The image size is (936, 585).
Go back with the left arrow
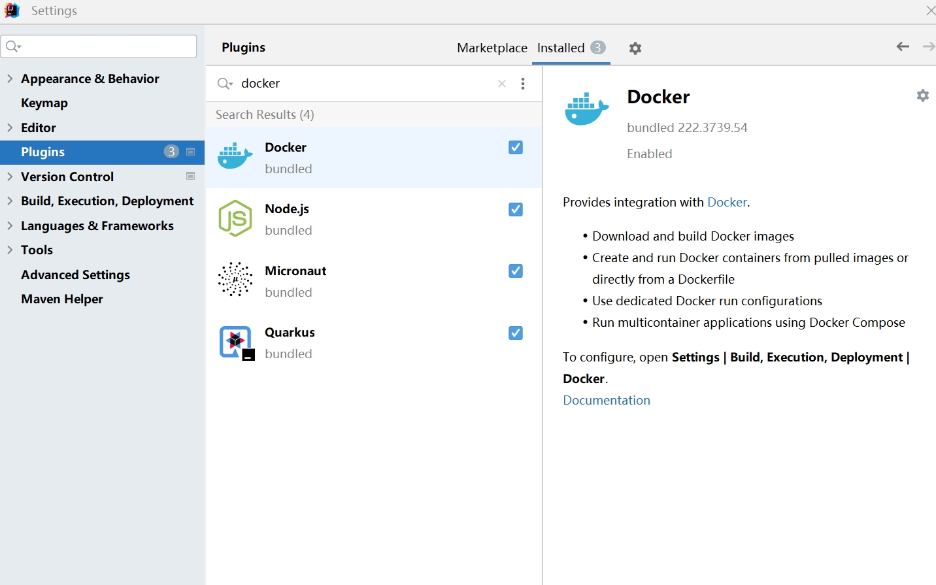pyautogui.click(x=903, y=46)
